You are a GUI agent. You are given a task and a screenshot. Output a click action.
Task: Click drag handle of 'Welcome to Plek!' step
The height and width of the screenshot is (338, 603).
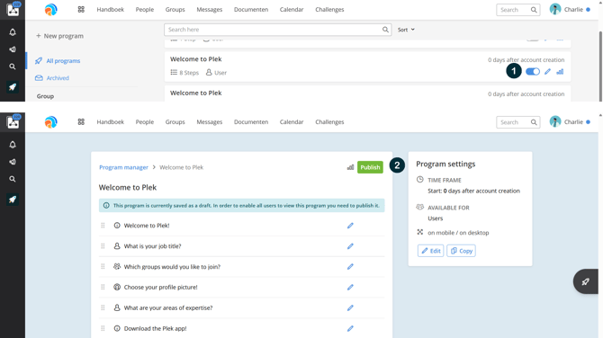pos(103,226)
